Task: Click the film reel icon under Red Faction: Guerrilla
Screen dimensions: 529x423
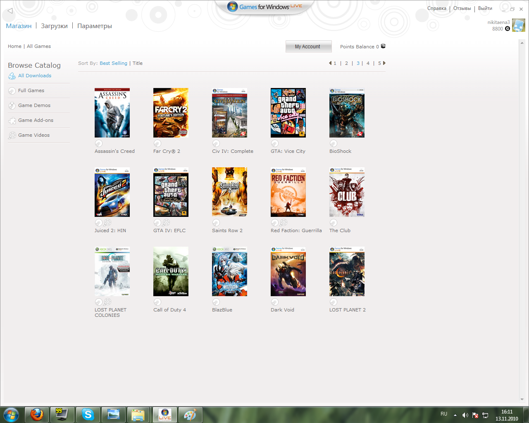Action: click(284, 223)
